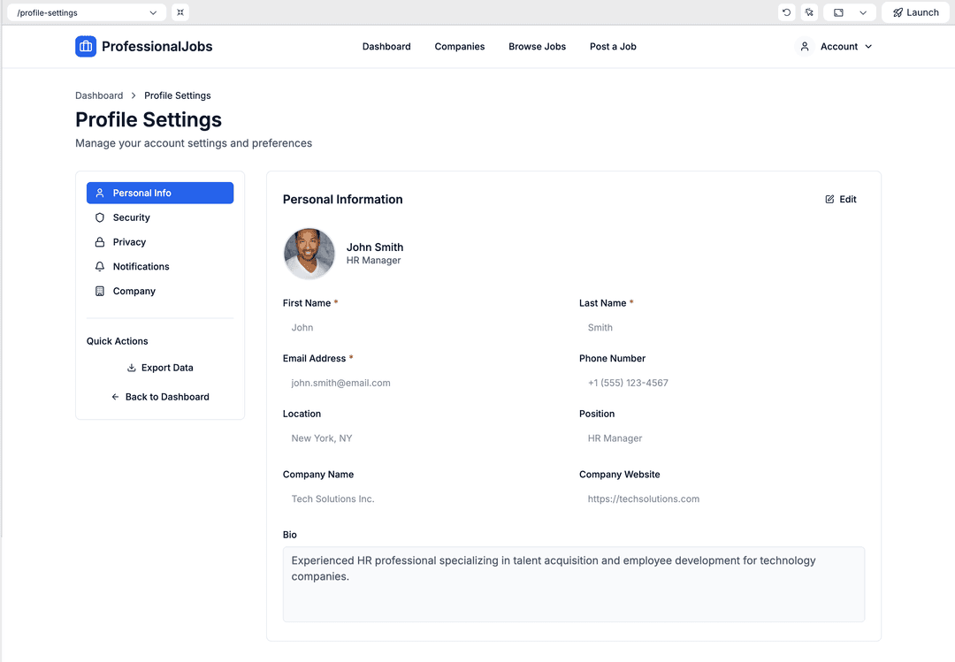
Task: Click the fullscreen icon beside route selector
Action: coord(180,12)
